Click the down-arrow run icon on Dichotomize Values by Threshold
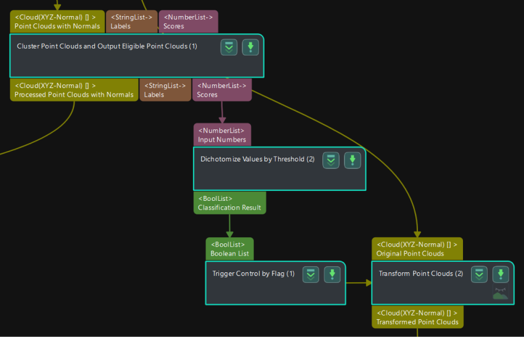The width and height of the screenshot is (524, 337). tap(352, 160)
